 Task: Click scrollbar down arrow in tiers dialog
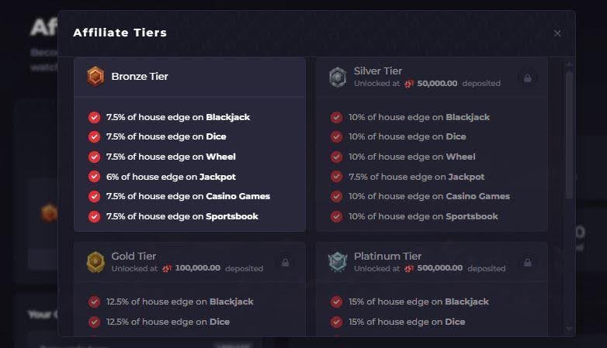pyautogui.click(x=570, y=329)
